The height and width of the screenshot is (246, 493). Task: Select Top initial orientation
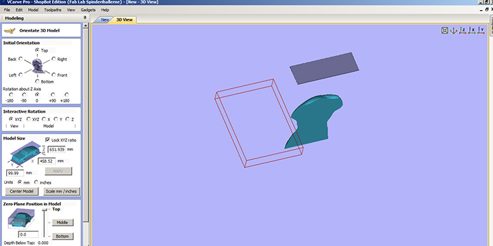tap(37, 50)
